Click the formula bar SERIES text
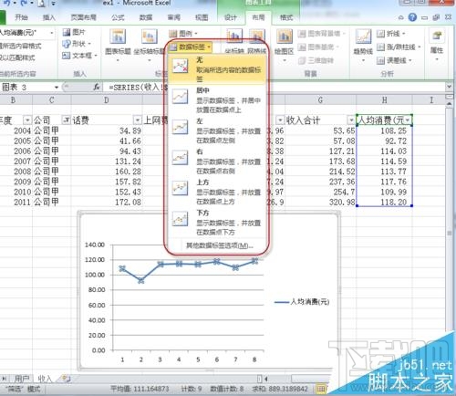 139,88
